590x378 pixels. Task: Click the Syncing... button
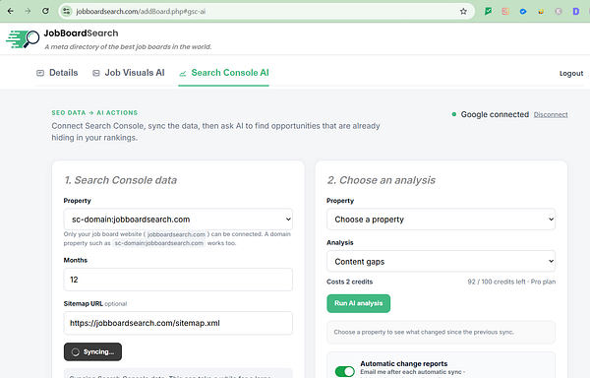92,351
